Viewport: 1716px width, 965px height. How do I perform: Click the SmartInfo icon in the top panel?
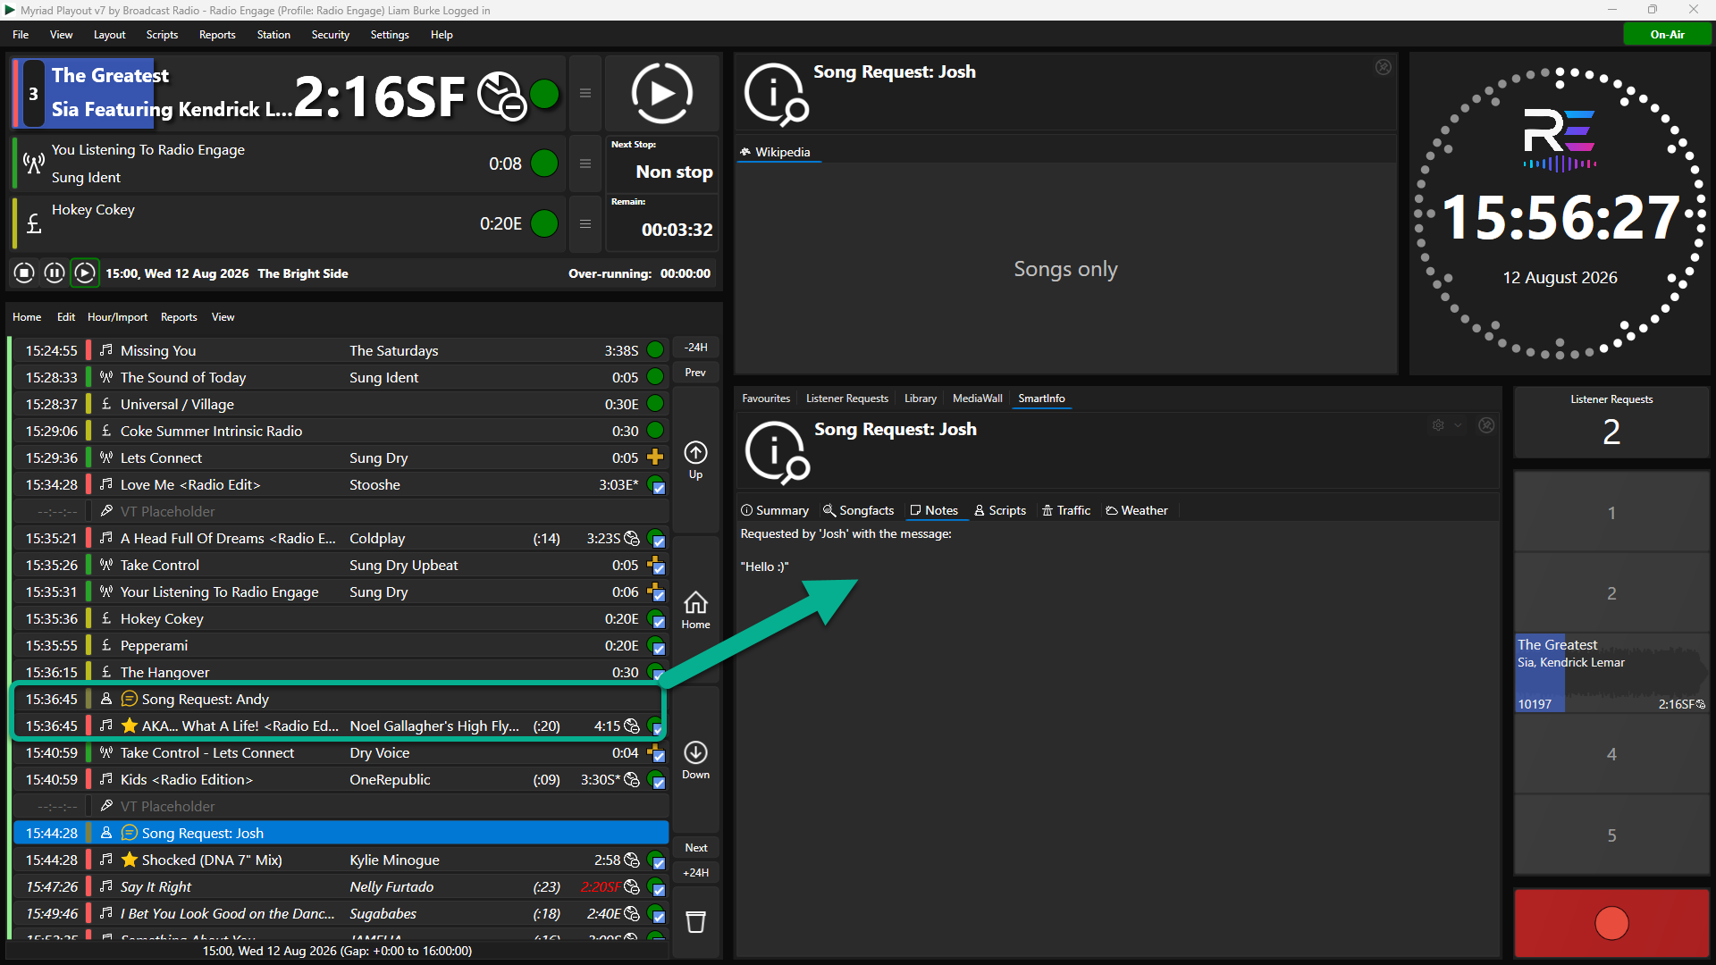pos(776,94)
